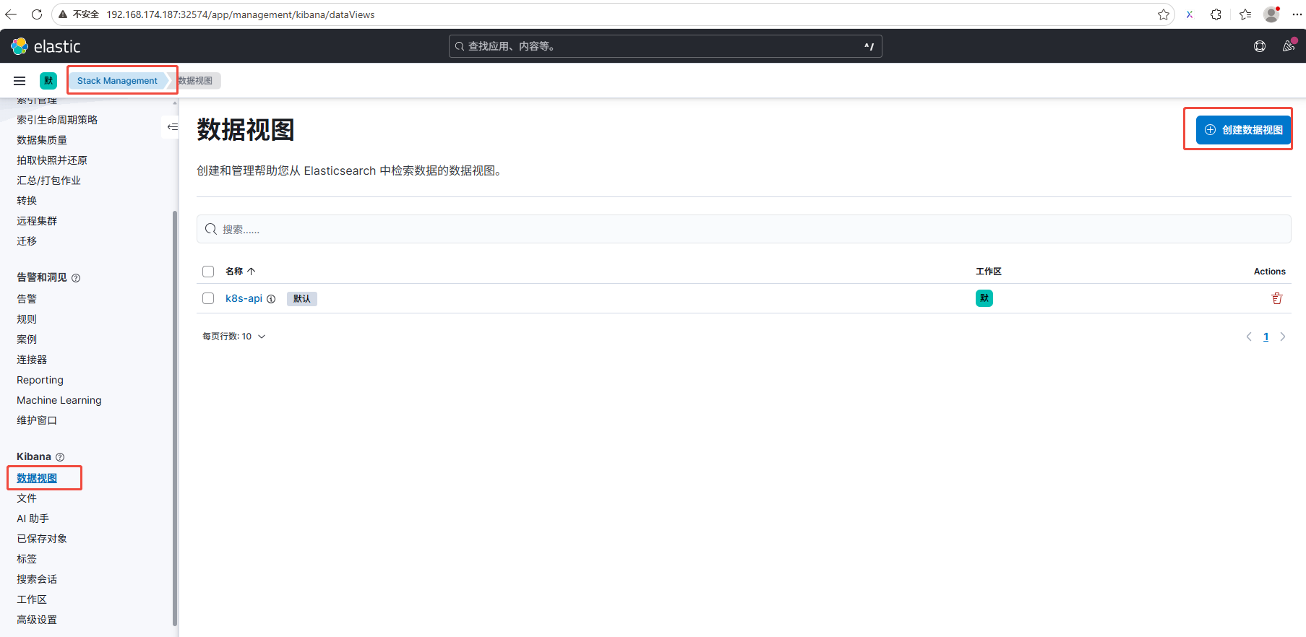
Task: Click the global search field
Action: click(665, 46)
